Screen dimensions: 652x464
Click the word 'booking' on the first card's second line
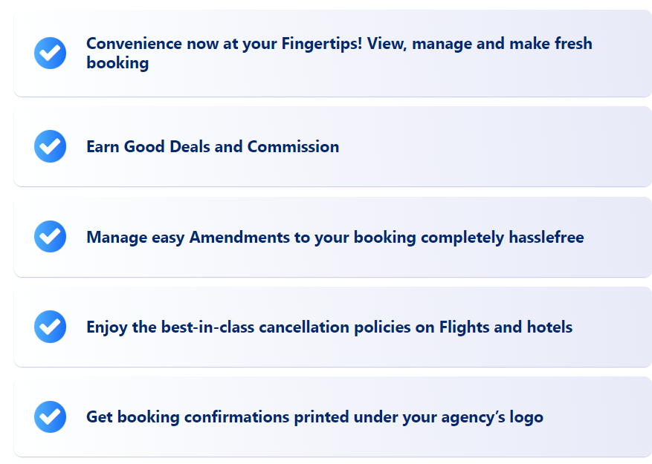pyautogui.click(x=117, y=64)
